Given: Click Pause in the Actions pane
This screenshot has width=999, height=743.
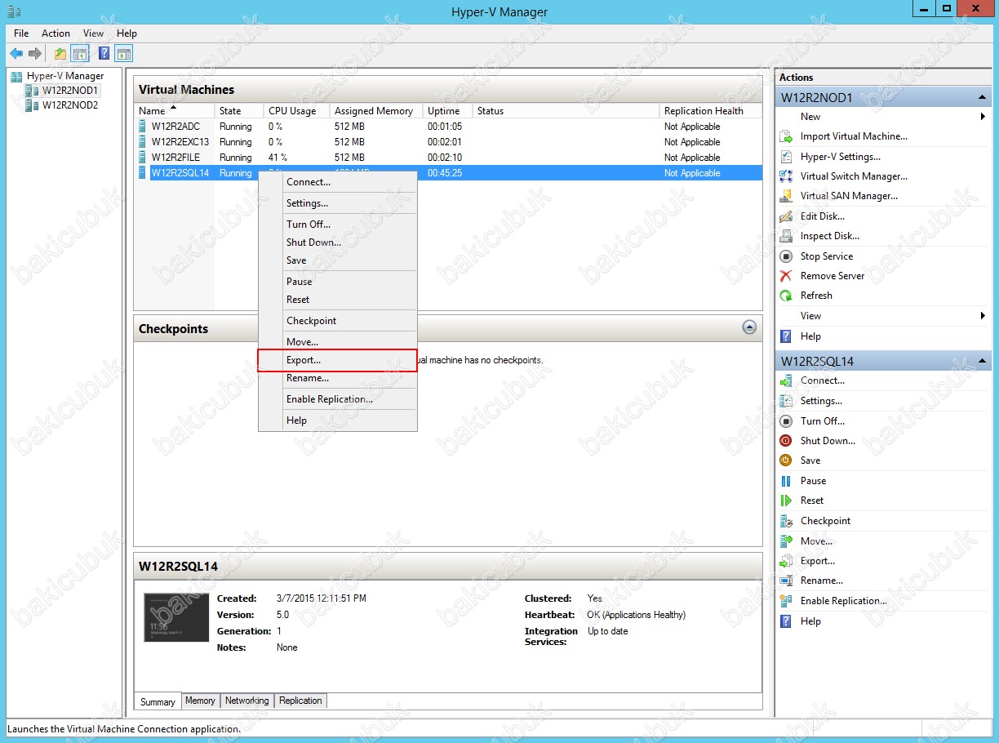Looking at the screenshot, I should (813, 481).
